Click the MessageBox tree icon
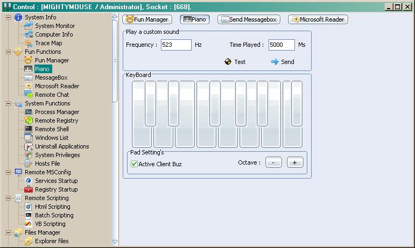Screen dimensions: 415x248 [x=29, y=77]
